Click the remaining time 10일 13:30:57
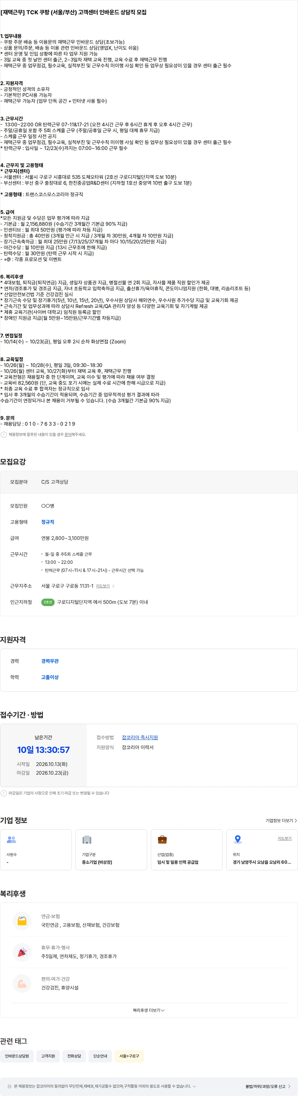 [x=43, y=750]
